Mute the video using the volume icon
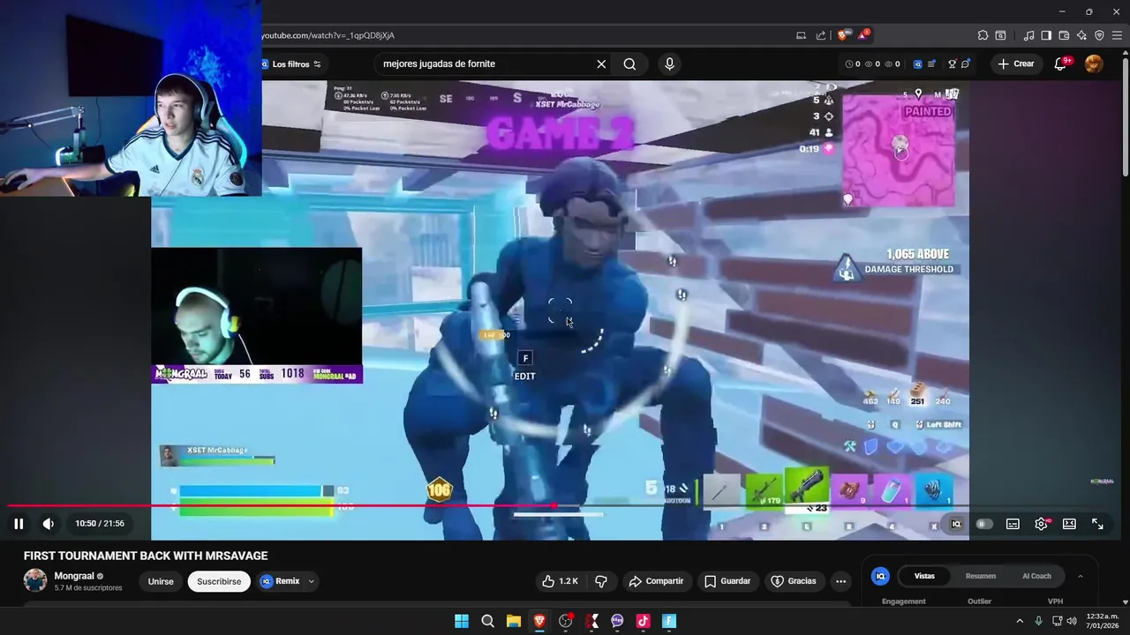The height and width of the screenshot is (635, 1130). [x=49, y=524]
